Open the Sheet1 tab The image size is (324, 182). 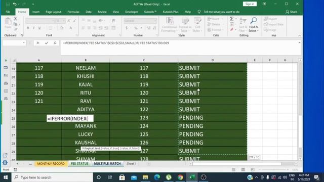click(131, 164)
